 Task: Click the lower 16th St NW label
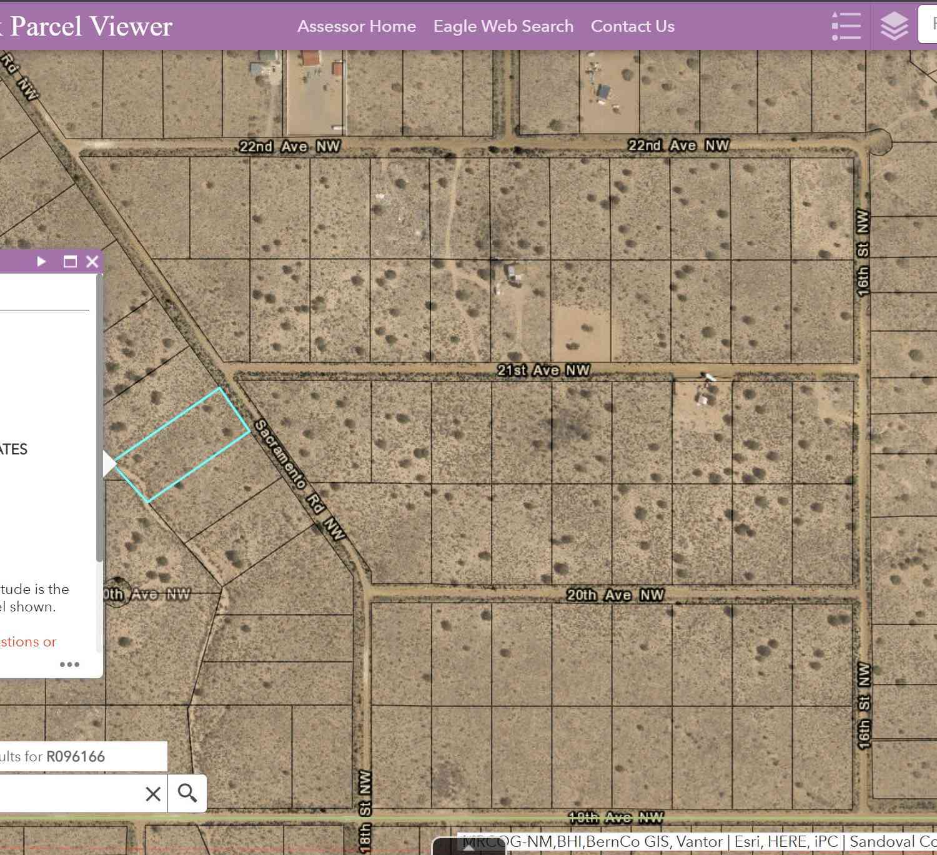click(x=864, y=704)
